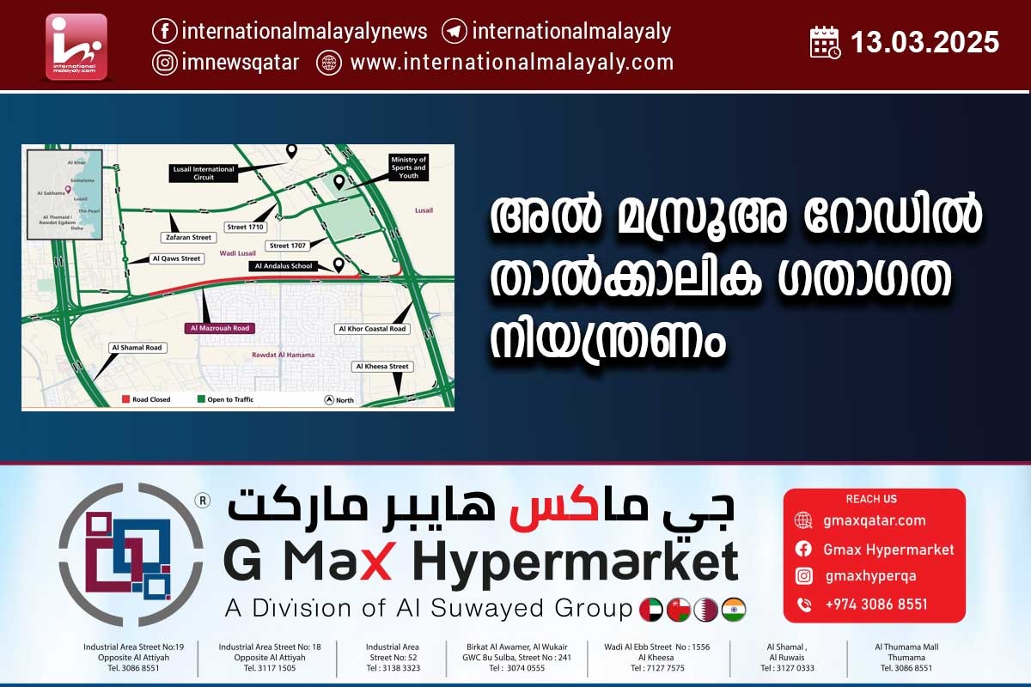Click the red Road Closed legend swatch

click(x=125, y=399)
